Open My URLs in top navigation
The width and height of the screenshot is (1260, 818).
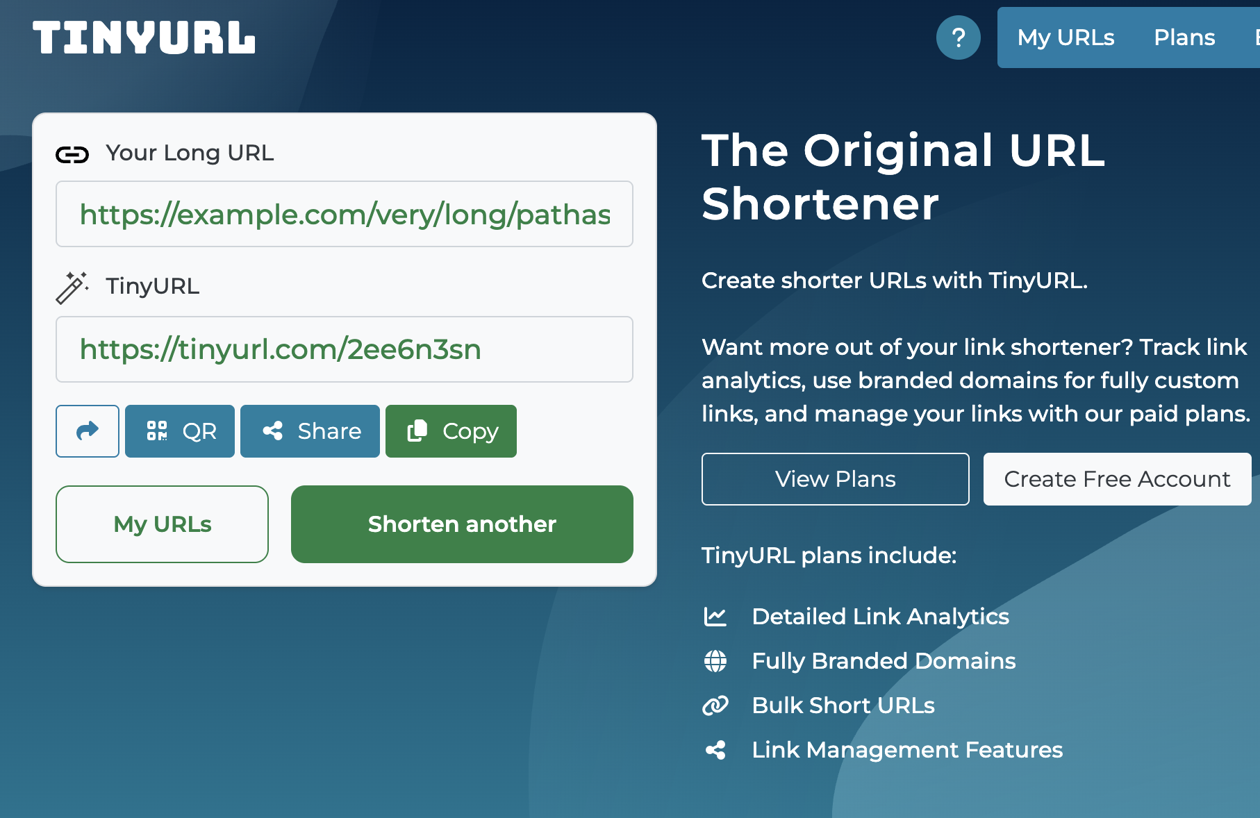point(1066,37)
